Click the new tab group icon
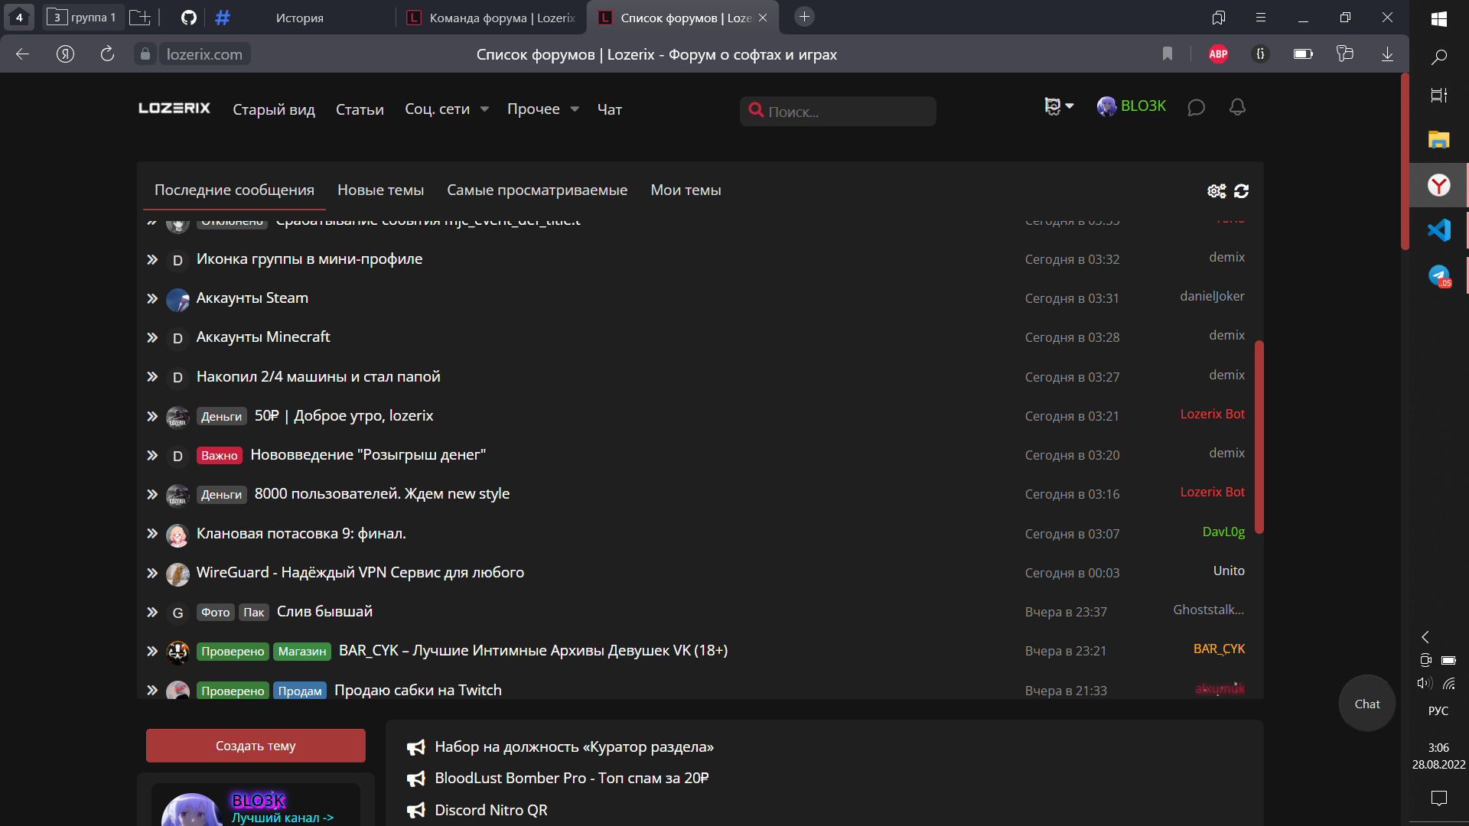This screenshot has width=1469, height=826. (140, 17)
